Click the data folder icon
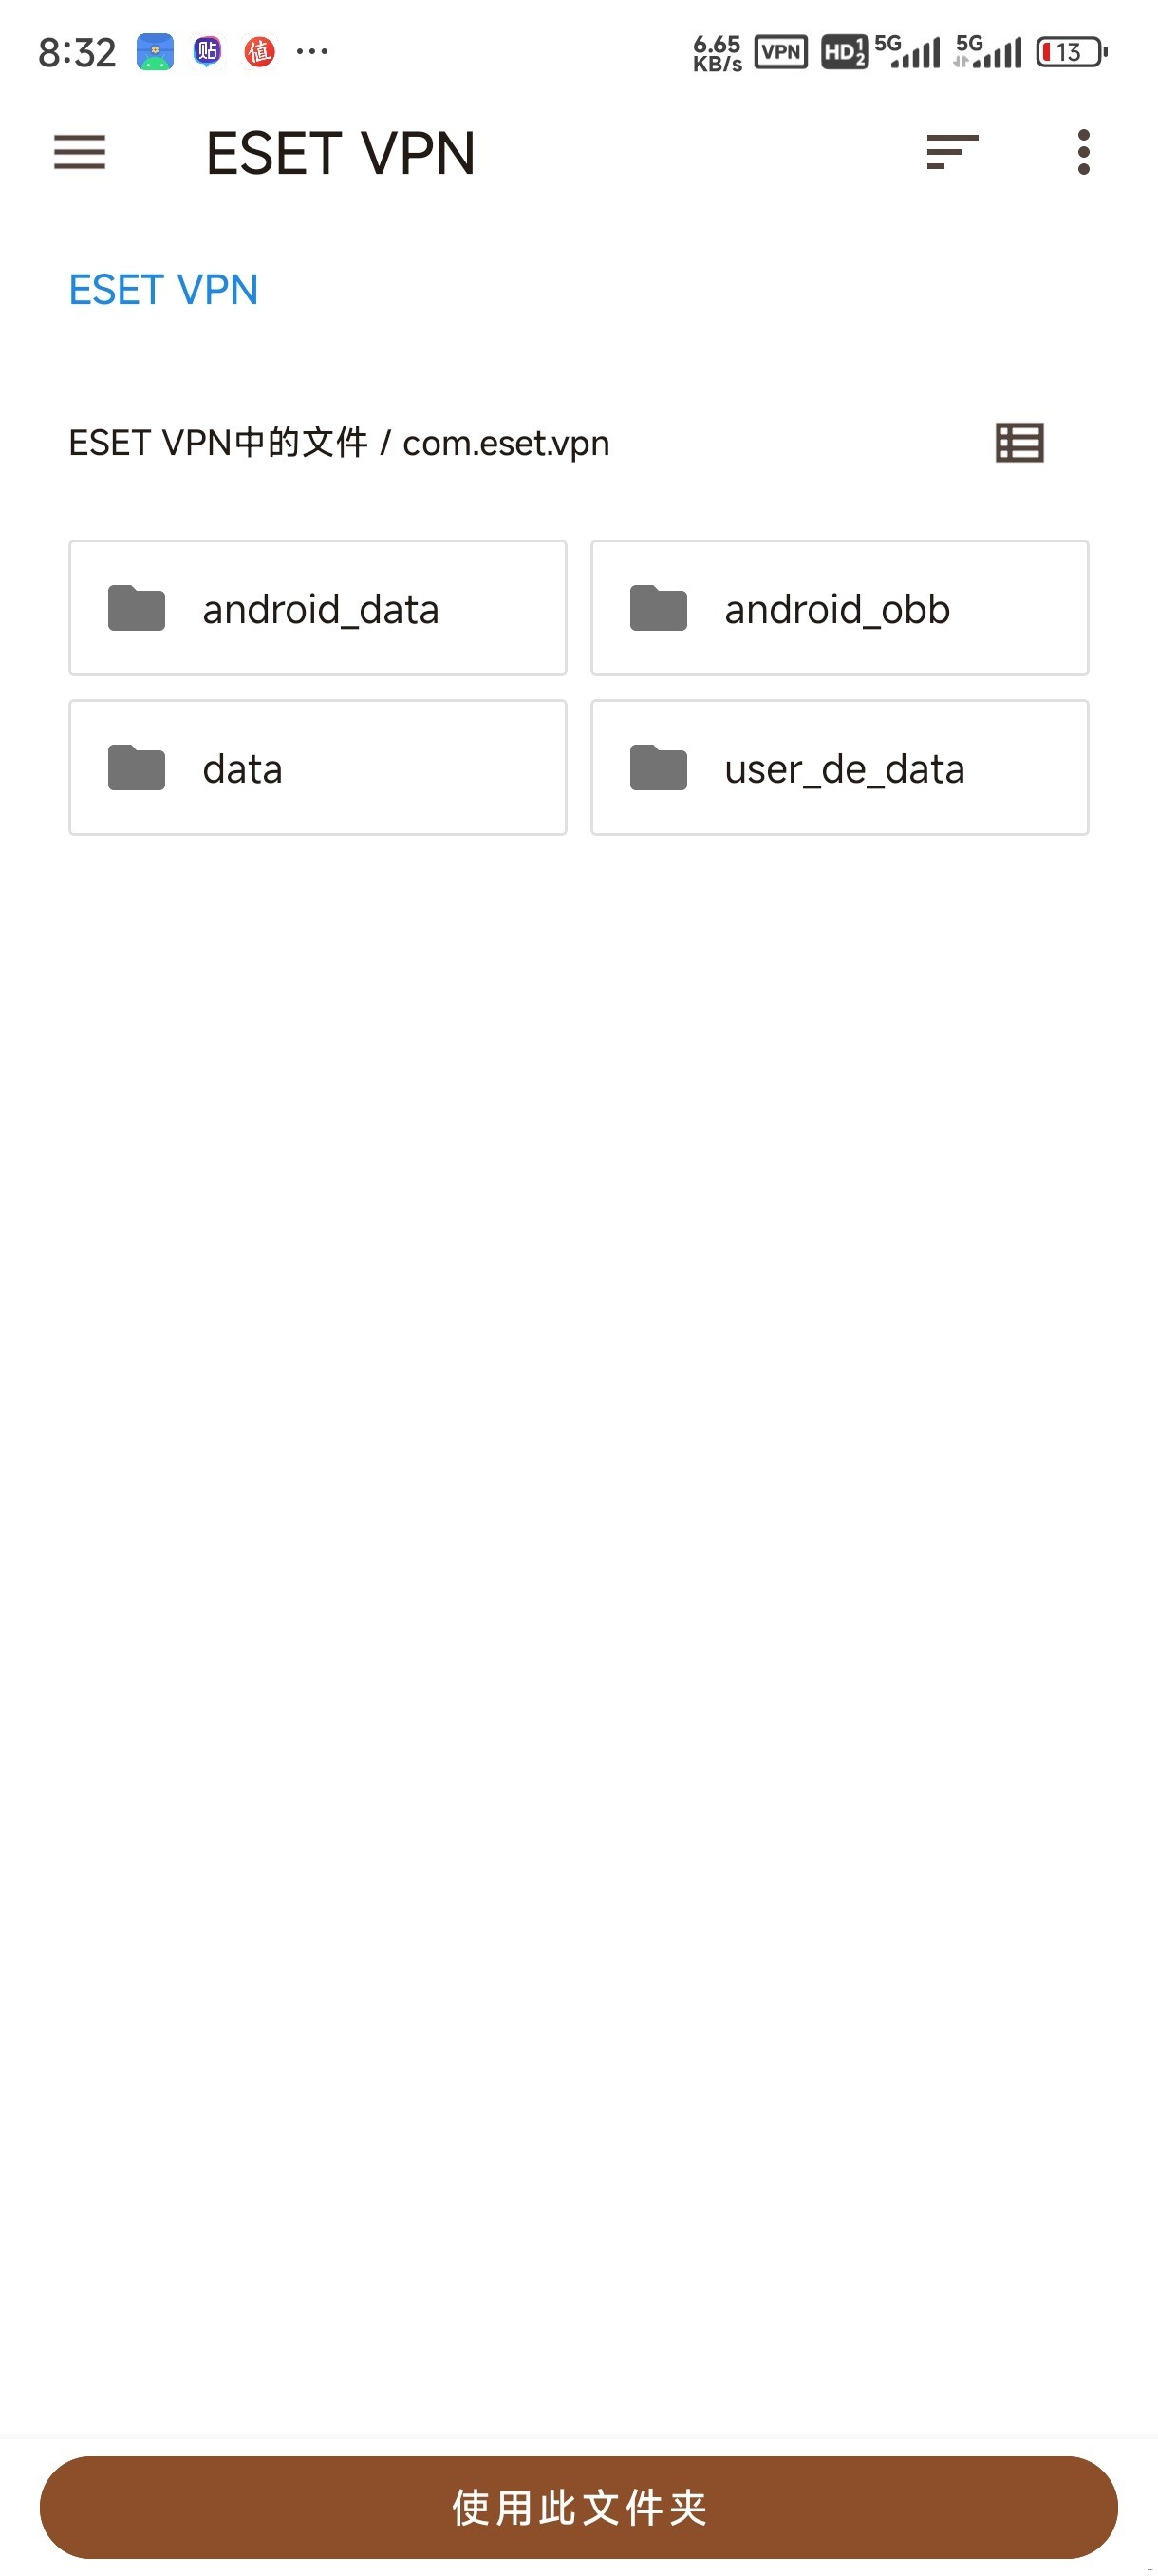Screen dimensions: 1158x2576 click(x=137, y=768)
